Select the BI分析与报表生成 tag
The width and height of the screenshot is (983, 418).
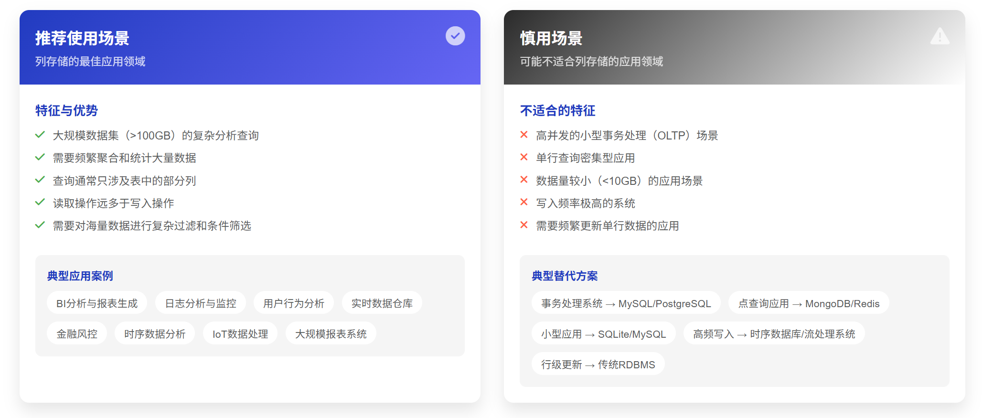pyautogui.click(x=97, y=303)
